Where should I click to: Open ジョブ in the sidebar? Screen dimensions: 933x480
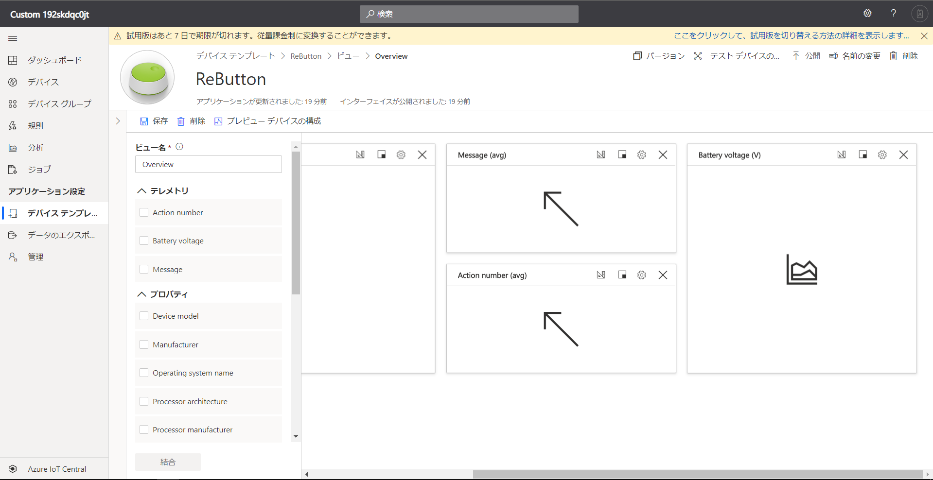[54, 170]
